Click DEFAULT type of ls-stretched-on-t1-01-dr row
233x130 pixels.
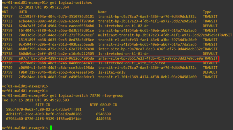click(210, 54)
